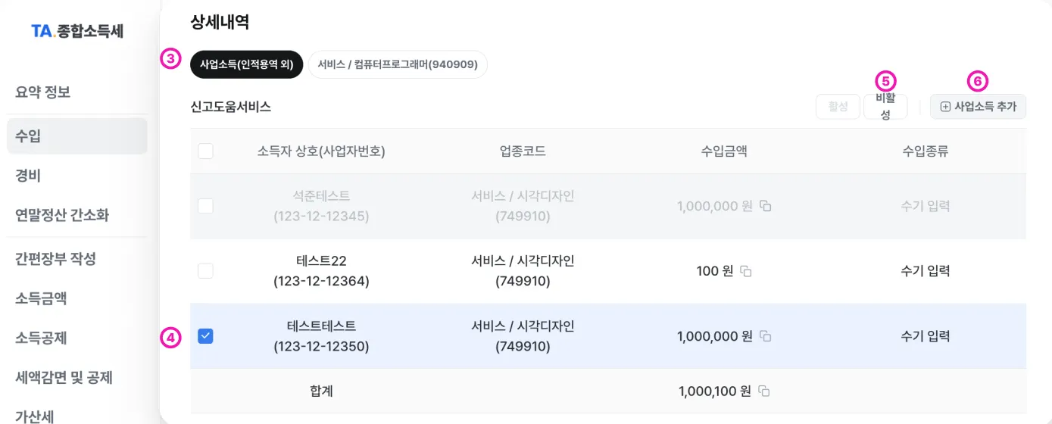1052x424 pixels.
Task: Switch to 서비스 / 컴퓨터프로그래머(940909) tab
Action: pos(398,64)
